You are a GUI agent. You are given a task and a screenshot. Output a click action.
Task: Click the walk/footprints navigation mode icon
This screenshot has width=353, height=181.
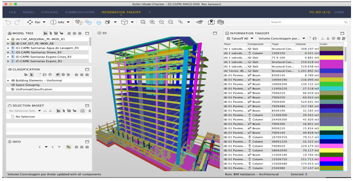pyautogui.click(x=108, y=22)
